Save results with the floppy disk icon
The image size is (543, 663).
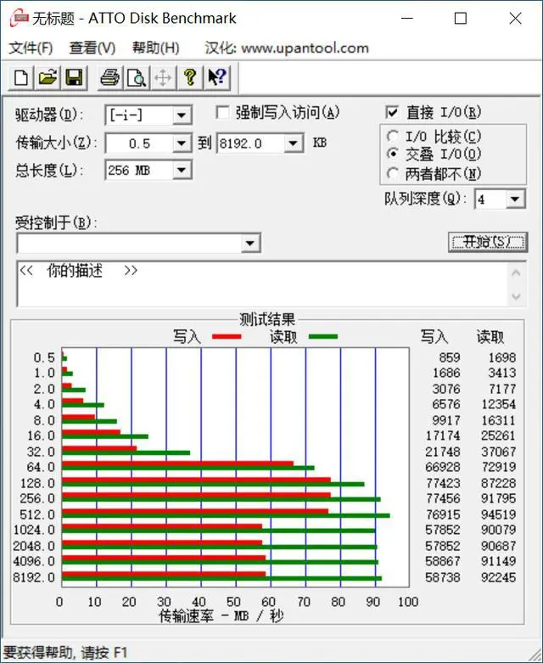tap(74, 78)
